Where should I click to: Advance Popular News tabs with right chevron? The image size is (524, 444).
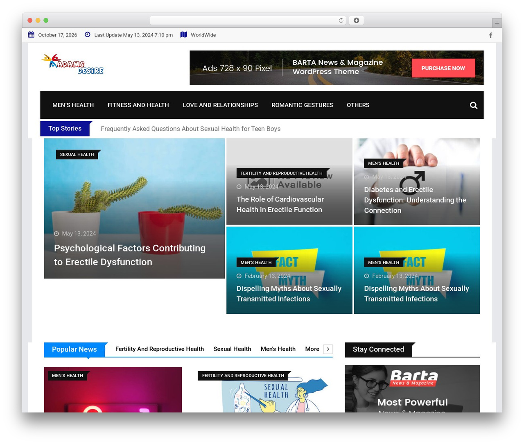click(328, 349)
